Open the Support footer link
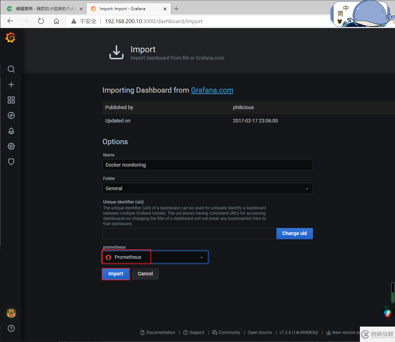The width and height of the screenshot is (395, 342). coord(194,333)
